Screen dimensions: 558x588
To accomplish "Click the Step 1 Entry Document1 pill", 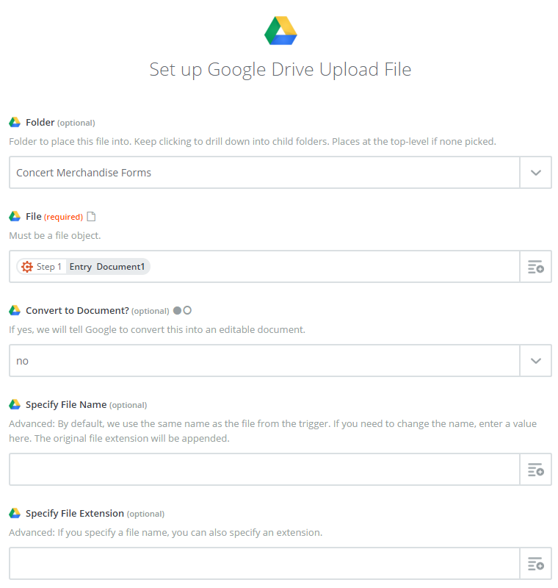I will (83, 267).
